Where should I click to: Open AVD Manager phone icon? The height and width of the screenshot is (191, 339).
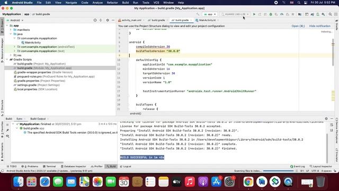tap(318, 14)
